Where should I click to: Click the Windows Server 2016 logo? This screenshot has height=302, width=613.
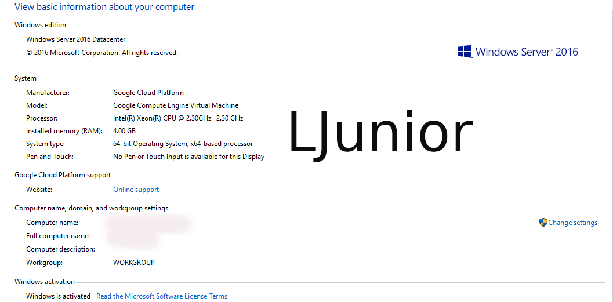[x=518, y=52]
